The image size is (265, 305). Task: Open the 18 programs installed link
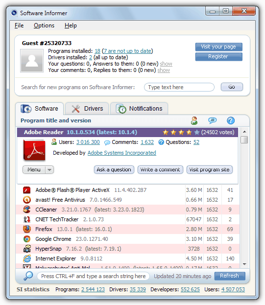(x=97, y=51)
